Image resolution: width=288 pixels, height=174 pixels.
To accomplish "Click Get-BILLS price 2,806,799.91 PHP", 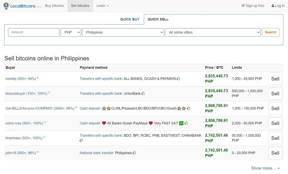I will [216, 109].
